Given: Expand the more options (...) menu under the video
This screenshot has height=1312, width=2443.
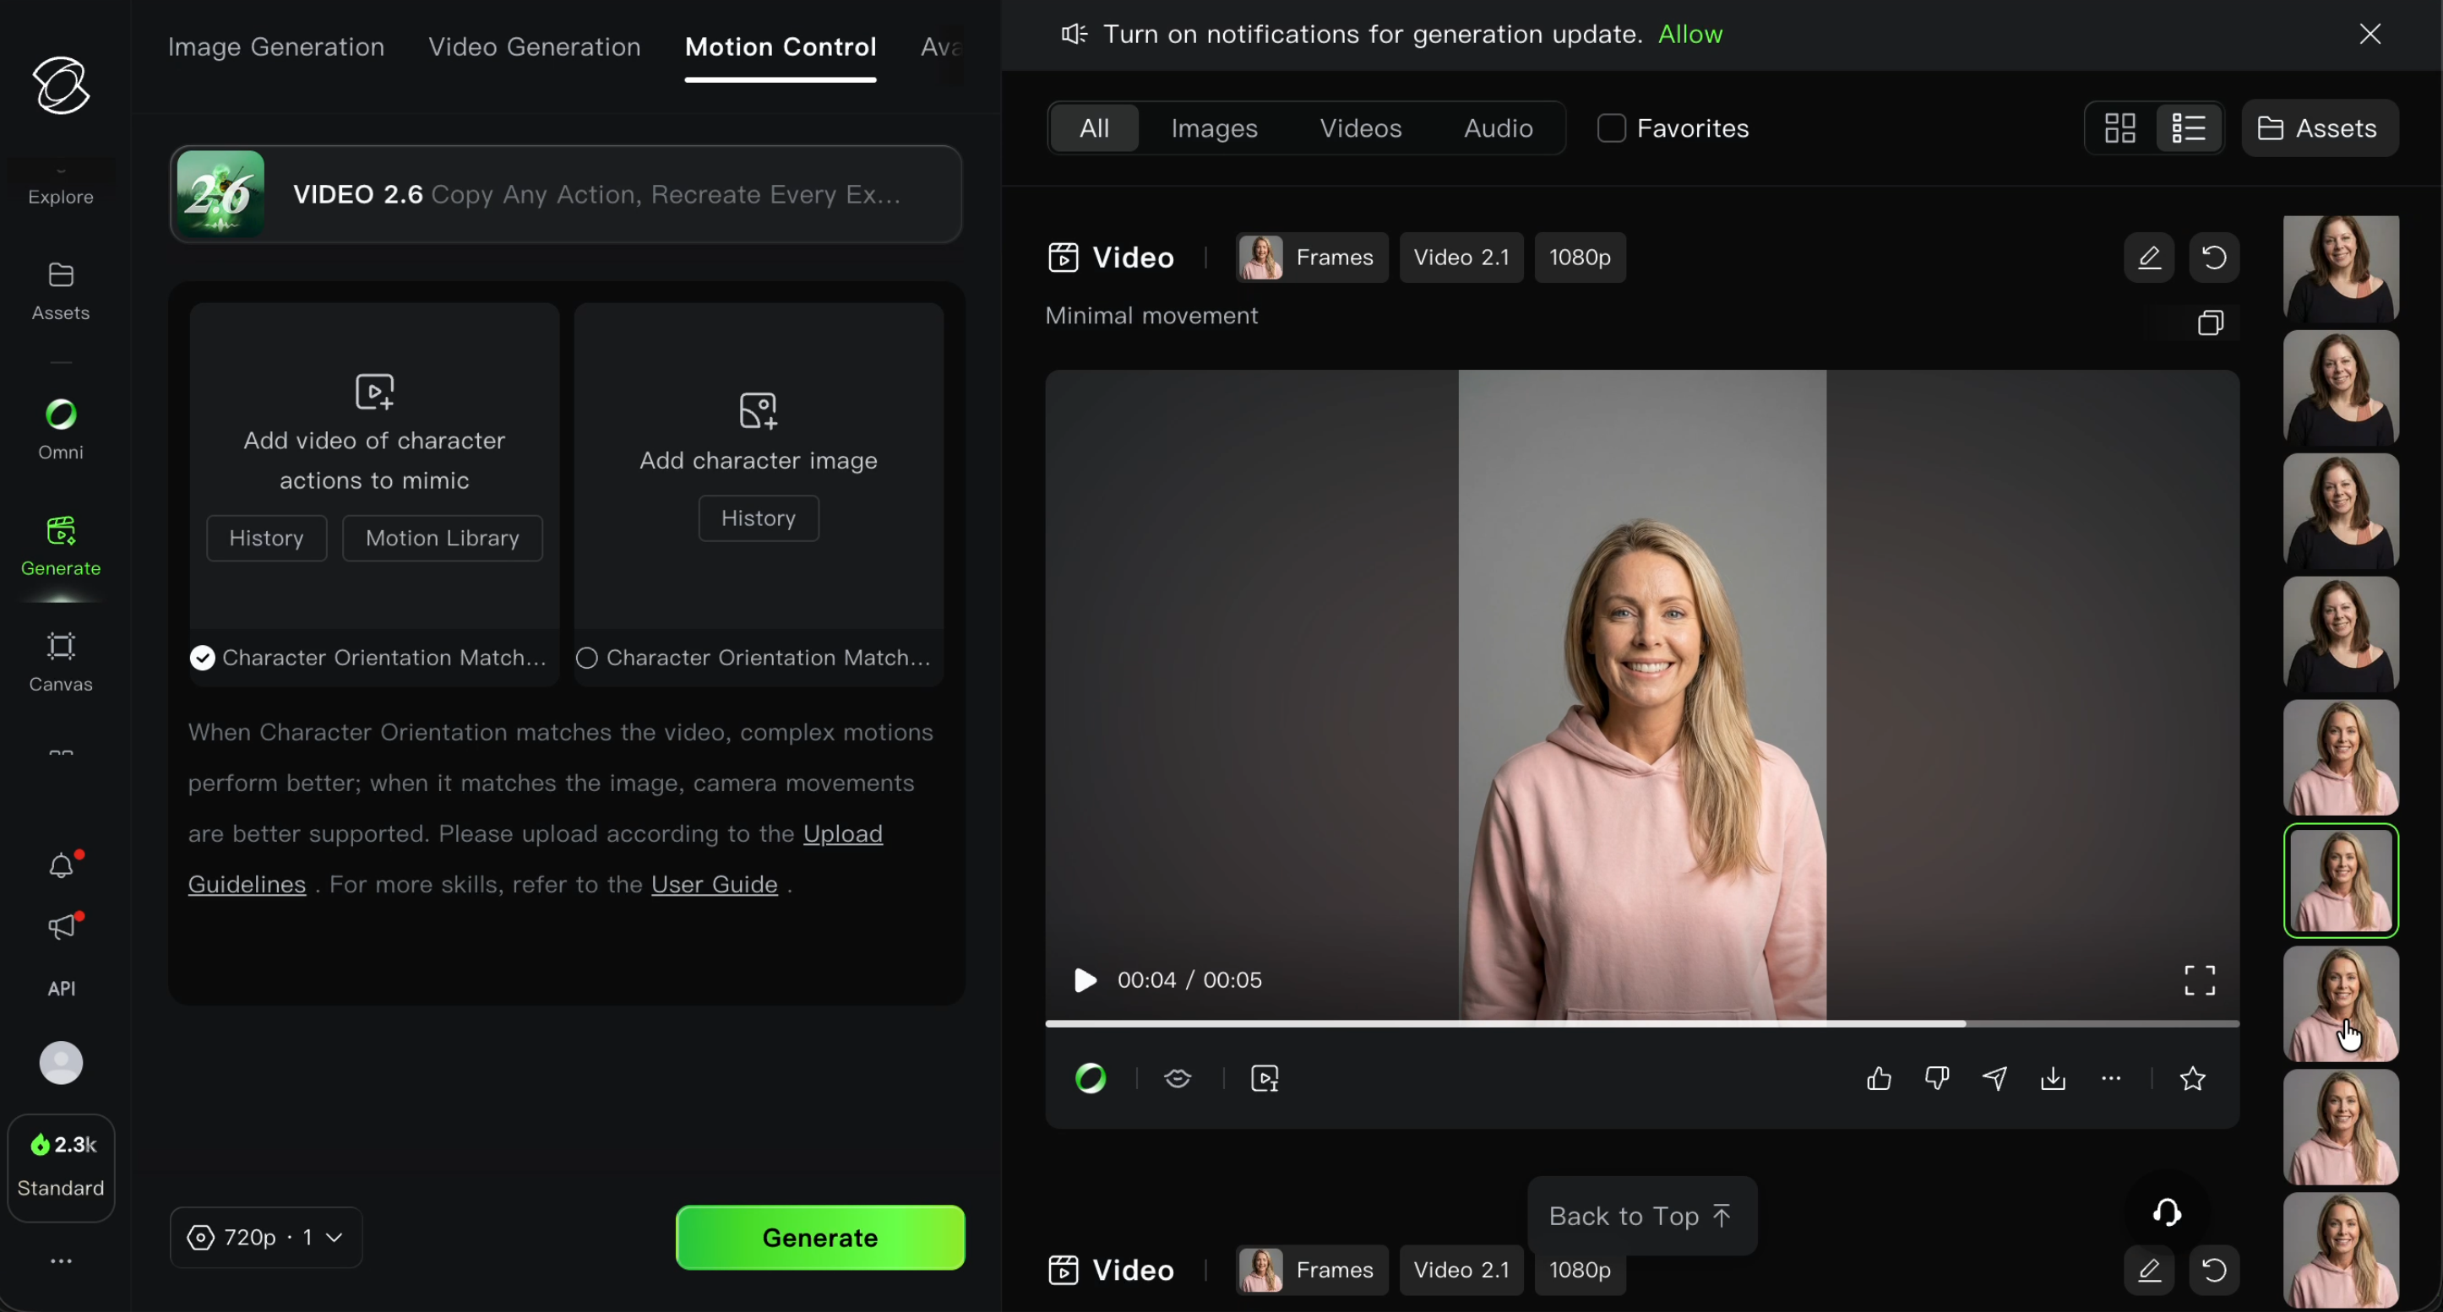Looking at the screenshot, I should (x=2110, y=1079).
